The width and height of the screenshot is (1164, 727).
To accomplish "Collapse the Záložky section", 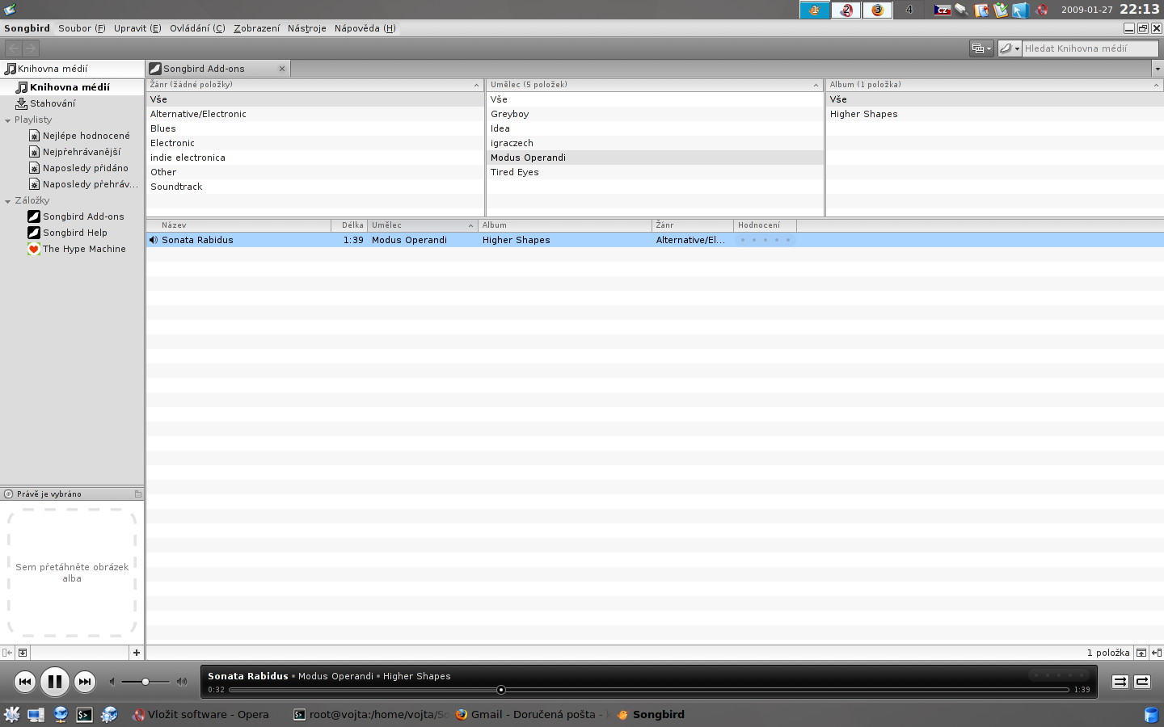I will tap(8, 201).
